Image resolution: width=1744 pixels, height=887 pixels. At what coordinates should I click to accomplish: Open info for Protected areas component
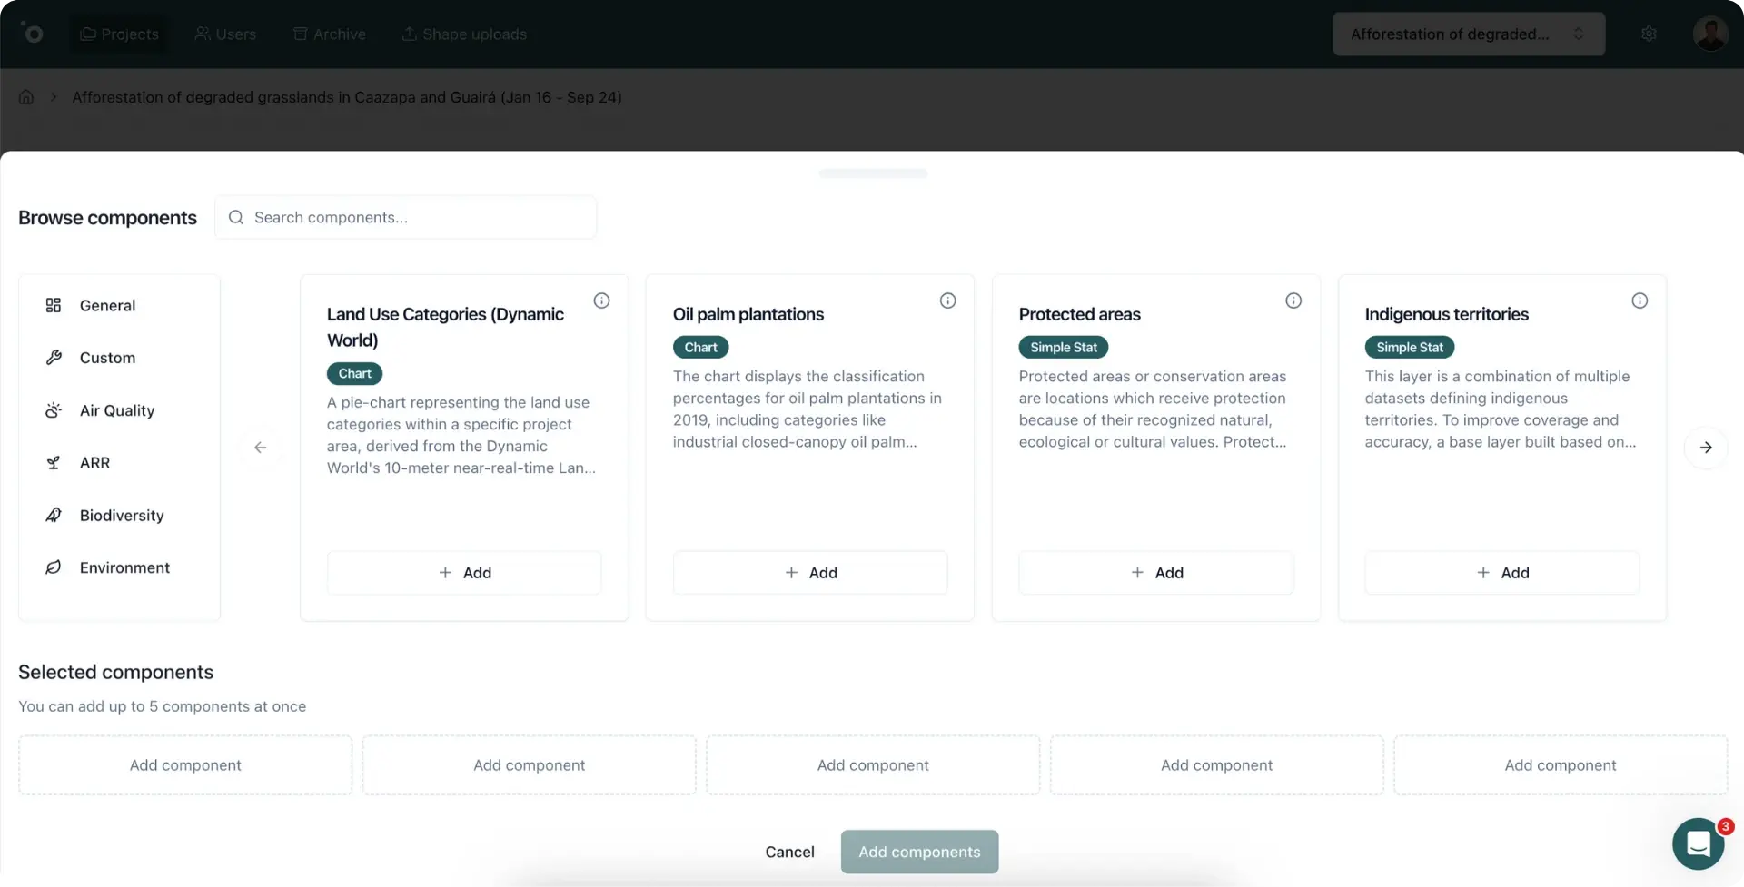tap(1293, 301)
